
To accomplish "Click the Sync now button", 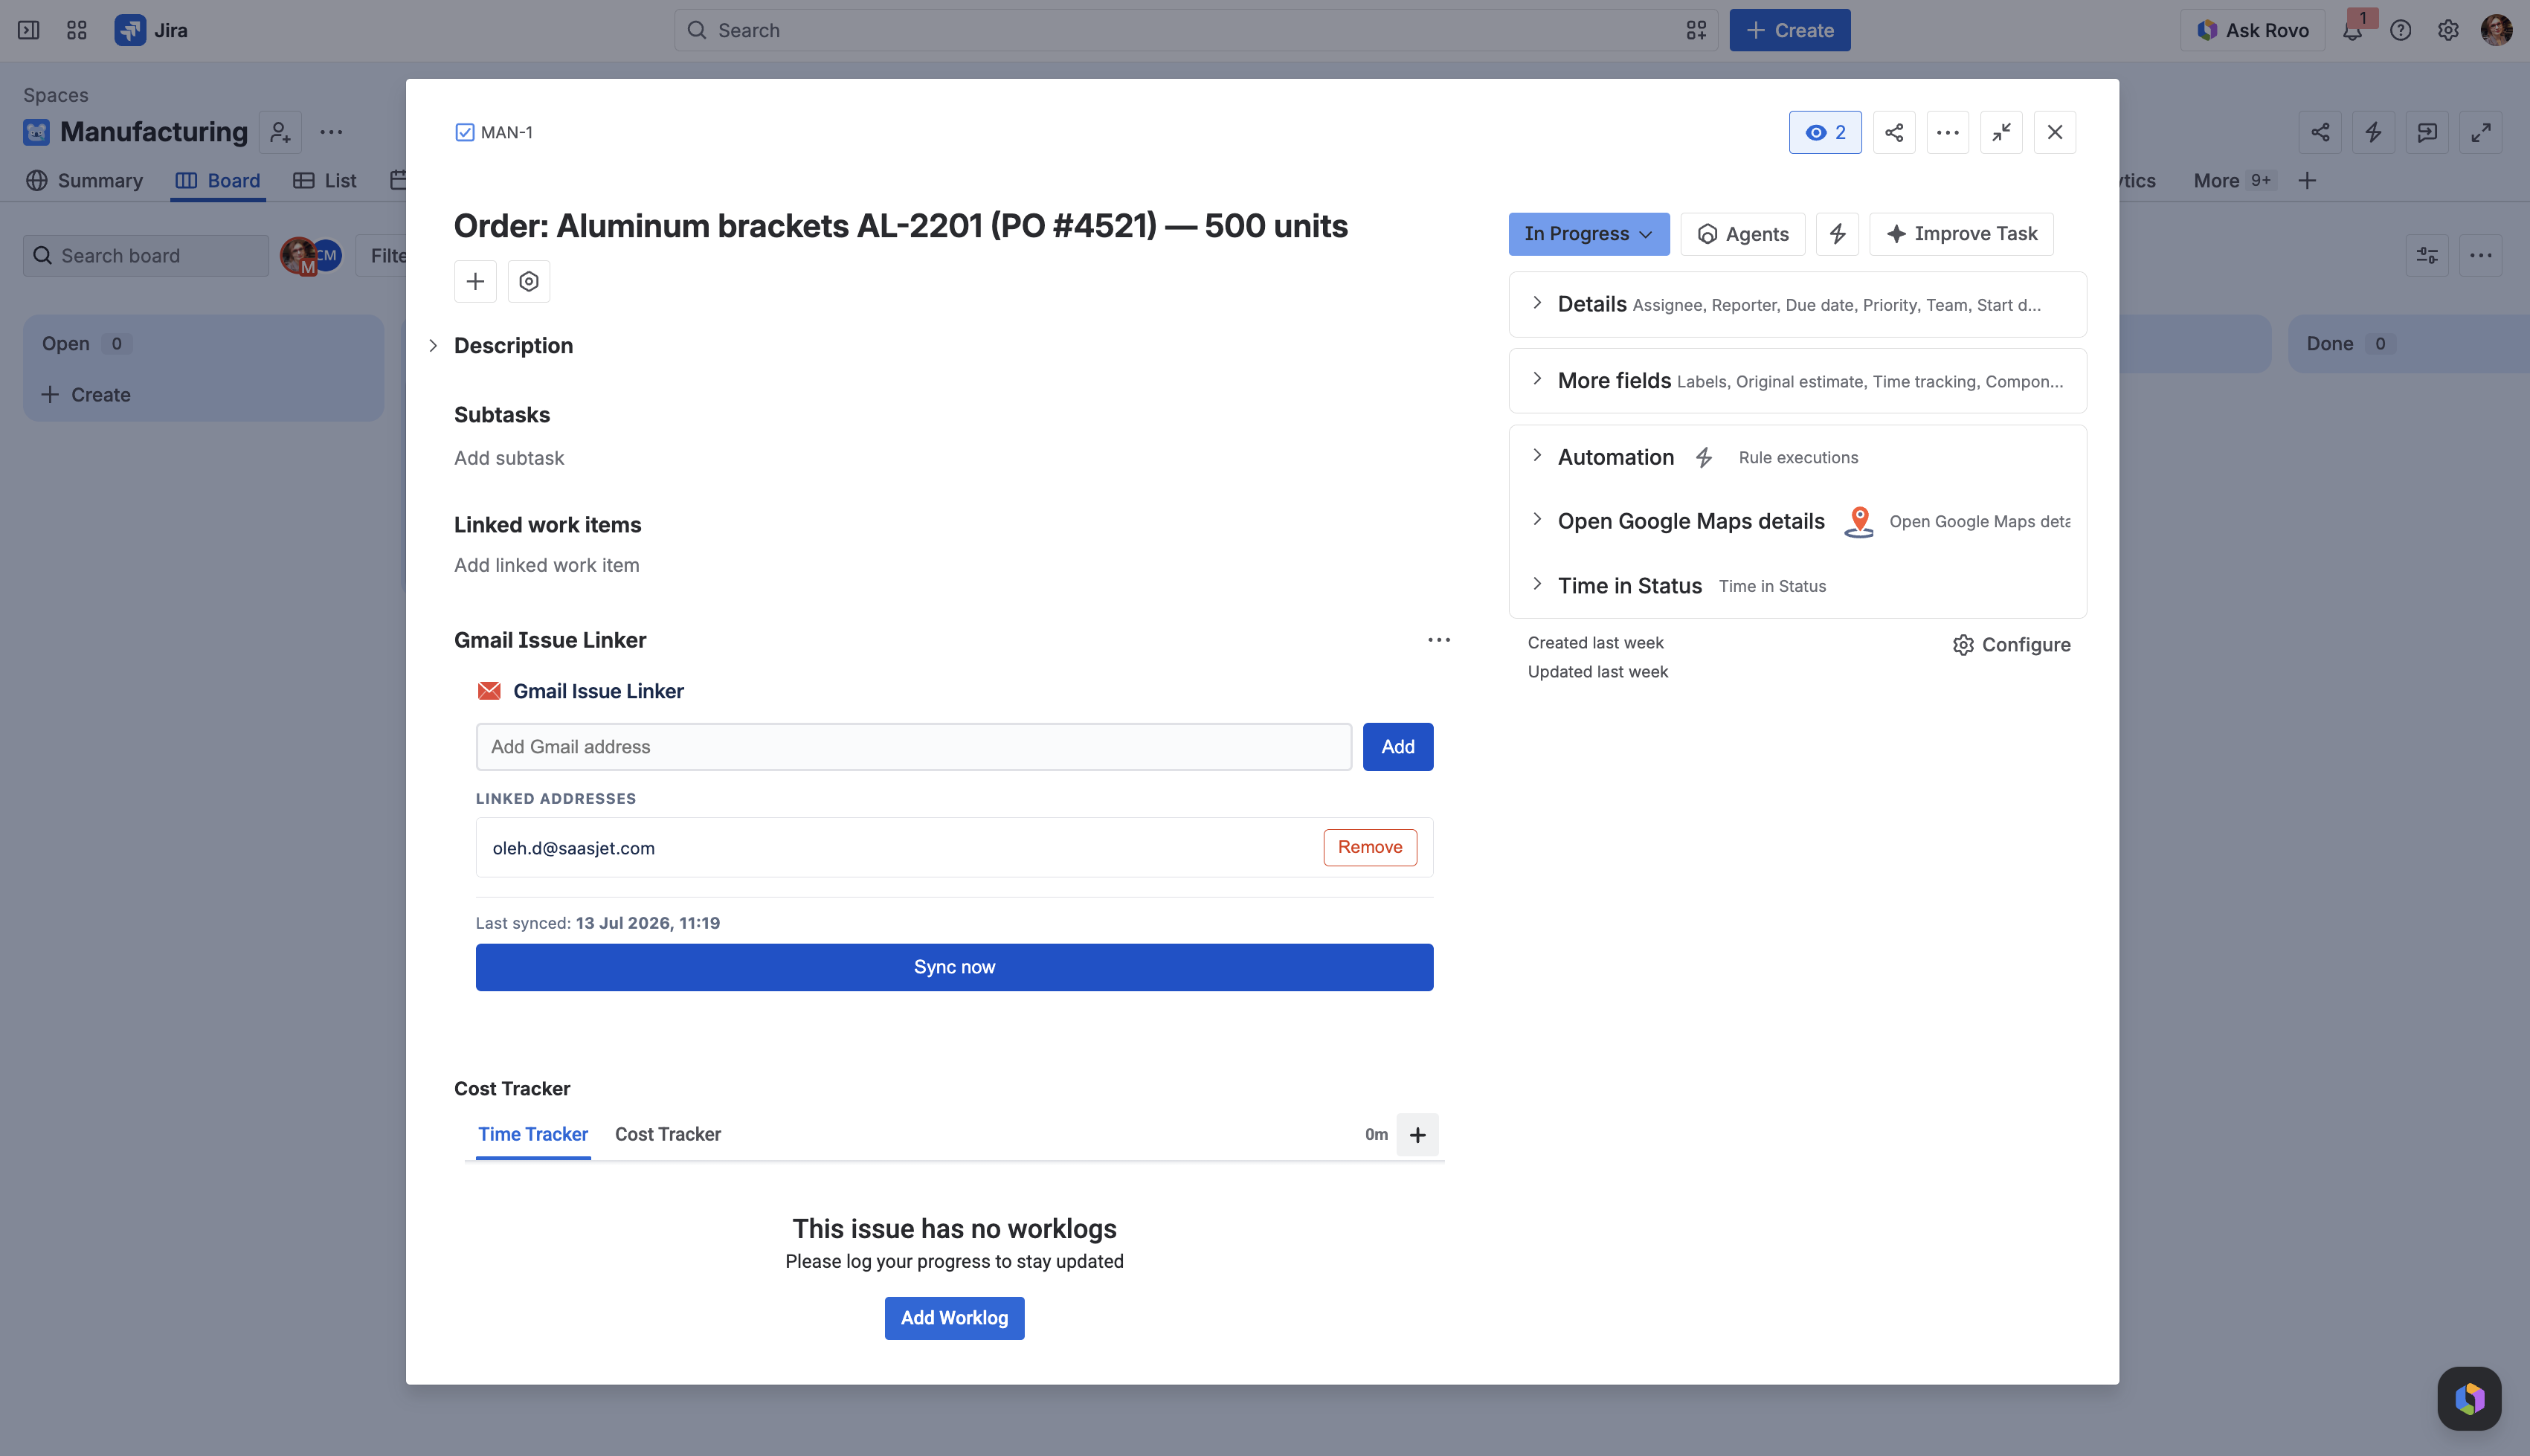I will [x=954, y=967].
